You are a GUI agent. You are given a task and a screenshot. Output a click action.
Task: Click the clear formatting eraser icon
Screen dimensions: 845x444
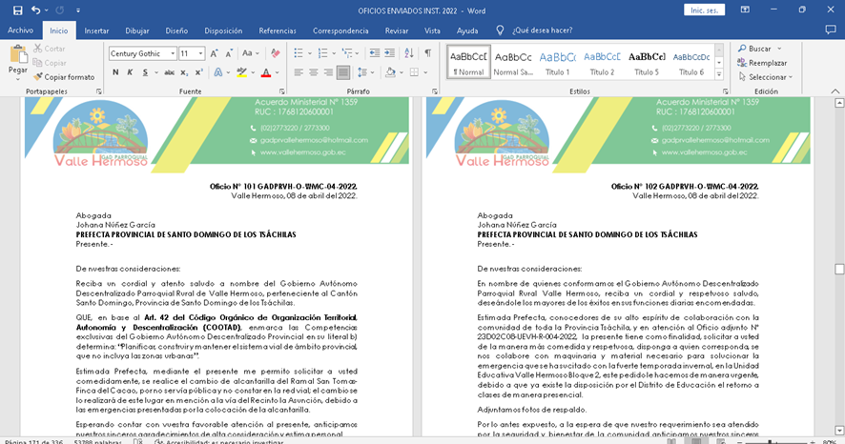(x=276, y=53)
